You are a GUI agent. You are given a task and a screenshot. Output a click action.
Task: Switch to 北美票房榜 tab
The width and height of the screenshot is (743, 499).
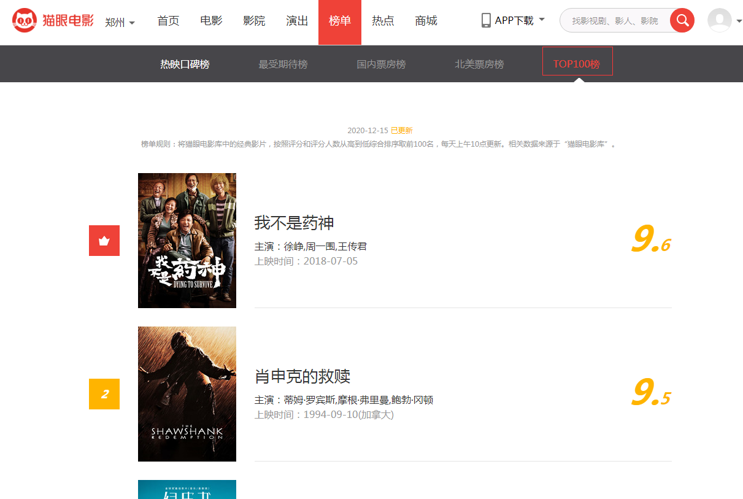coord(479,64)
